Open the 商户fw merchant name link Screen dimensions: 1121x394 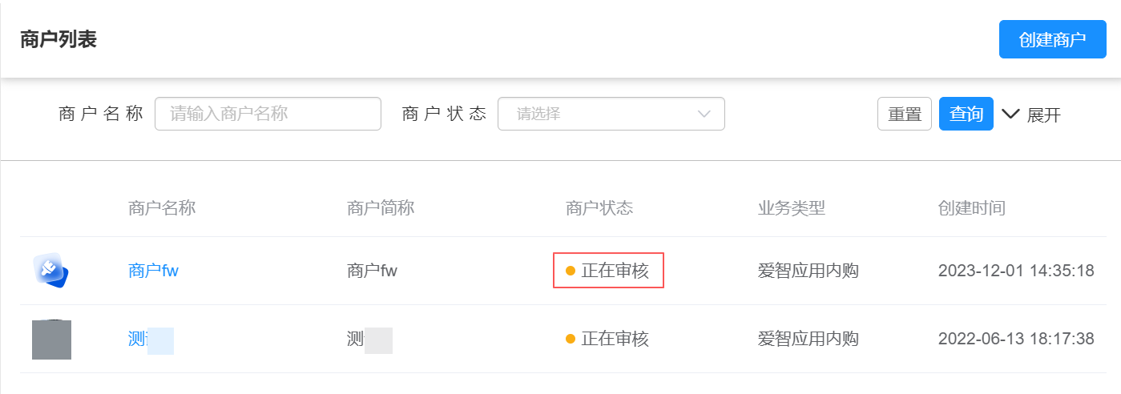[x=153, y=271]
